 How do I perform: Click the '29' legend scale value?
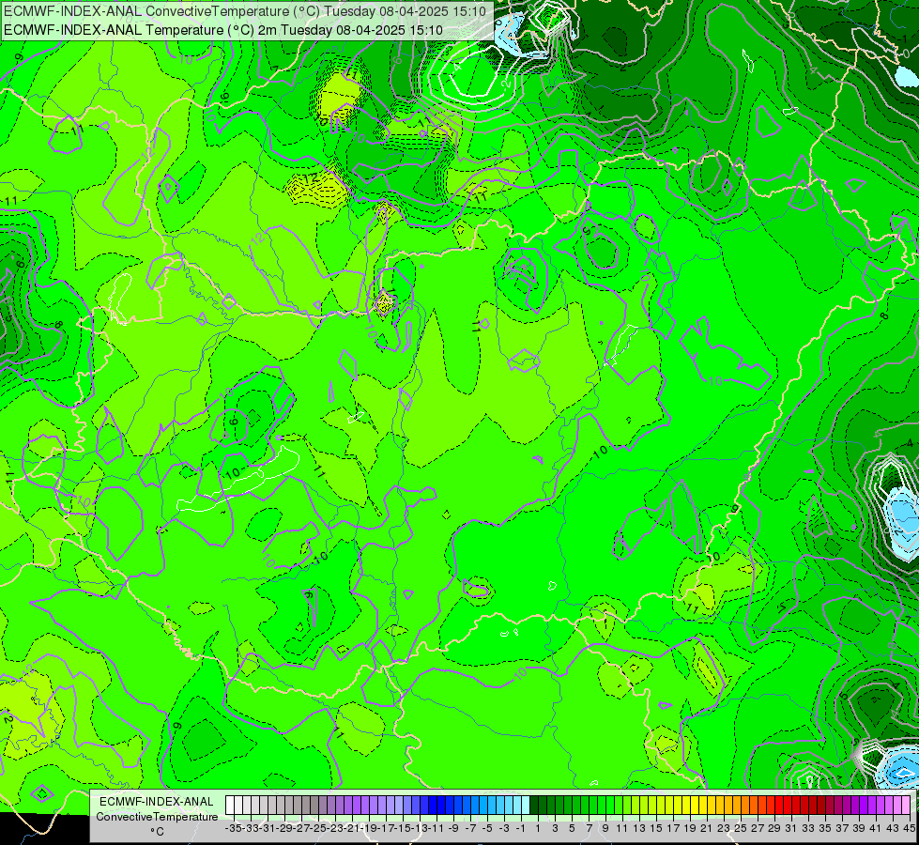pos(774,828)
